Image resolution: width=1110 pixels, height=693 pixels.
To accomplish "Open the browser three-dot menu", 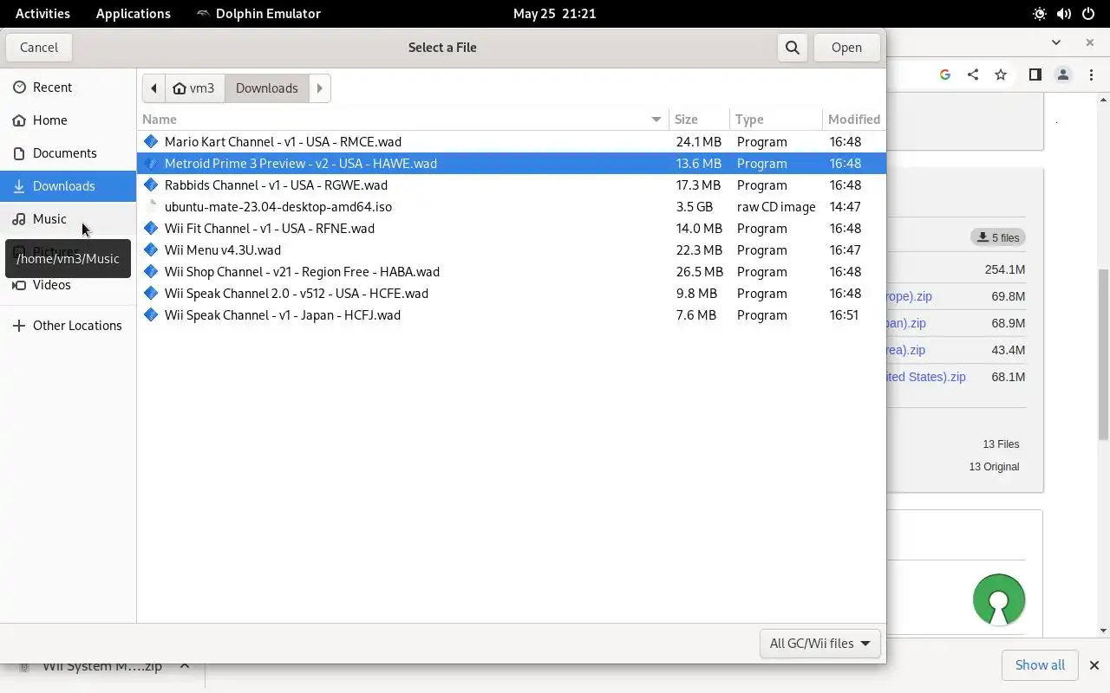I will (x=1091, y=74).
